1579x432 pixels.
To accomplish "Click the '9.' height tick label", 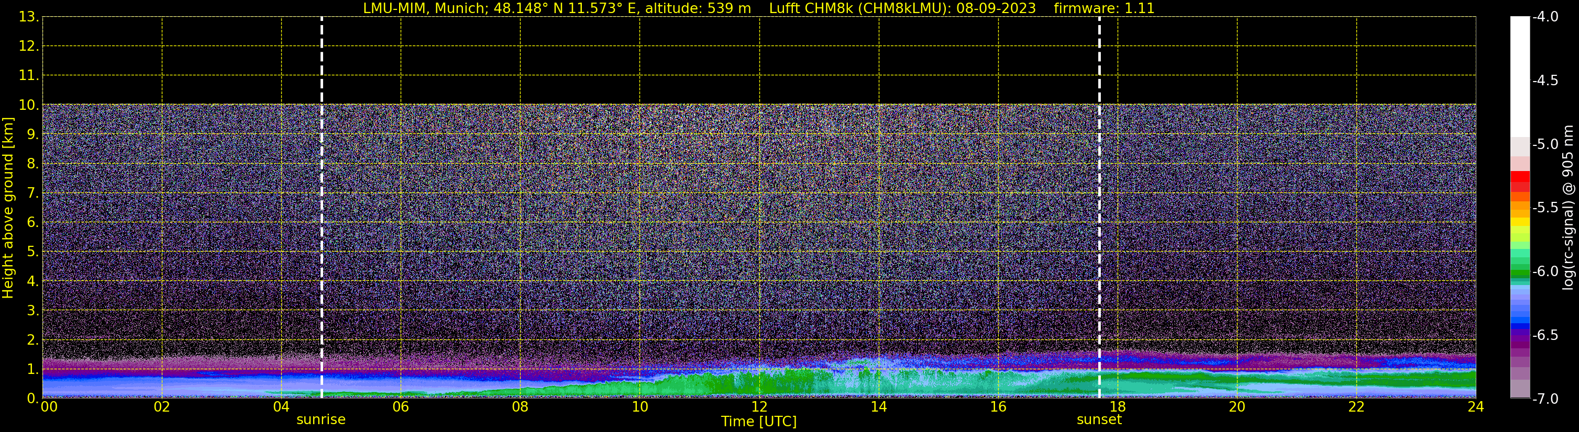I will (32, 134).
